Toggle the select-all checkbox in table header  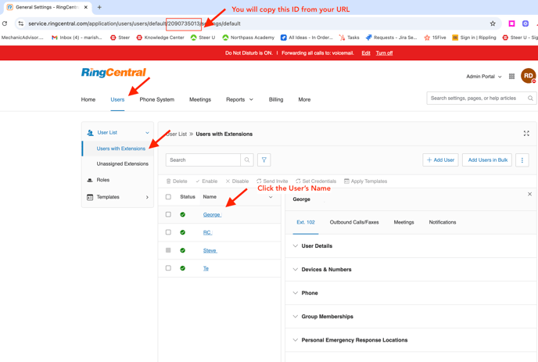[x=168, y=196]
